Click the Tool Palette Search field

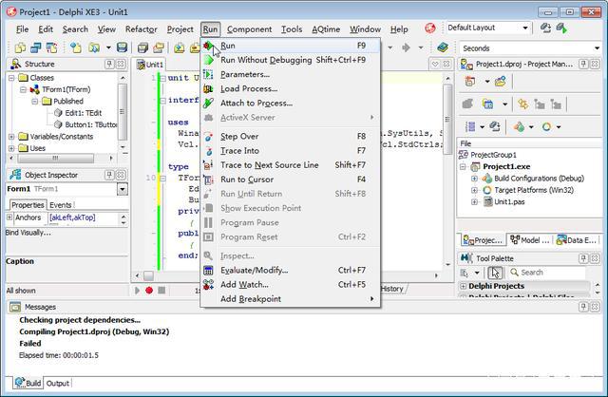point(547,273)
